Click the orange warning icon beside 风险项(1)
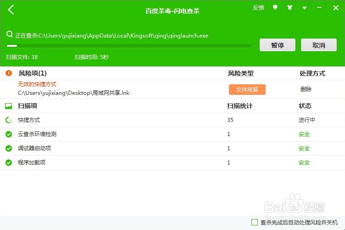The width and height of the screenshot is (345, 230). pos(9,73)
